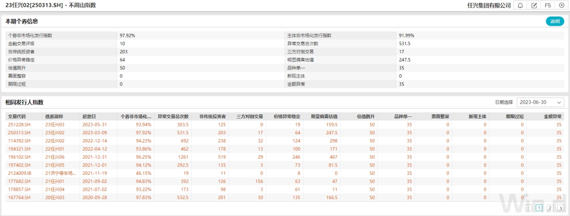Click the 本期个券信息 section title
This screenshot has height=216, width=570.
point(22,22)
